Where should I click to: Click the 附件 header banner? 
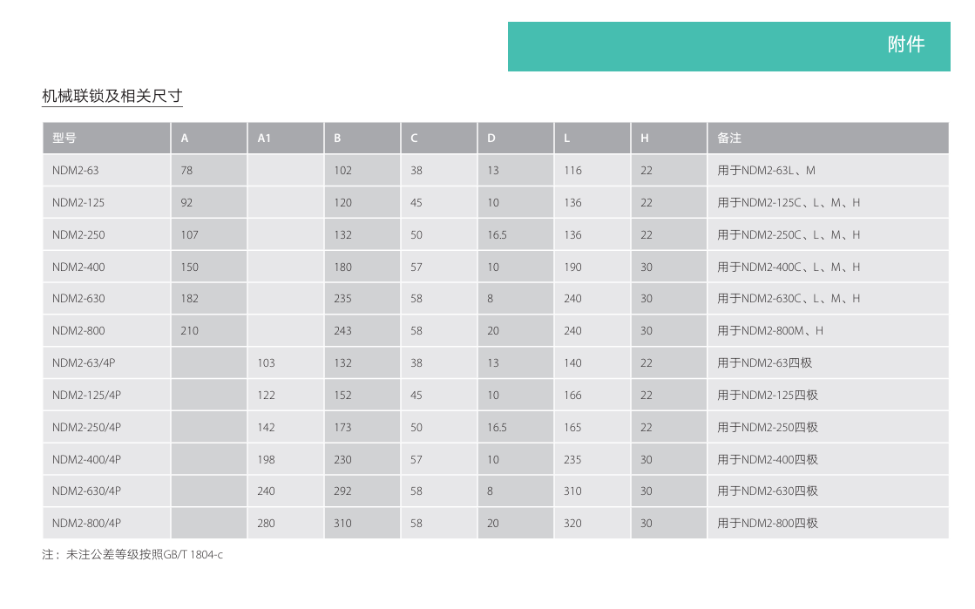click(x=728, y=46)
